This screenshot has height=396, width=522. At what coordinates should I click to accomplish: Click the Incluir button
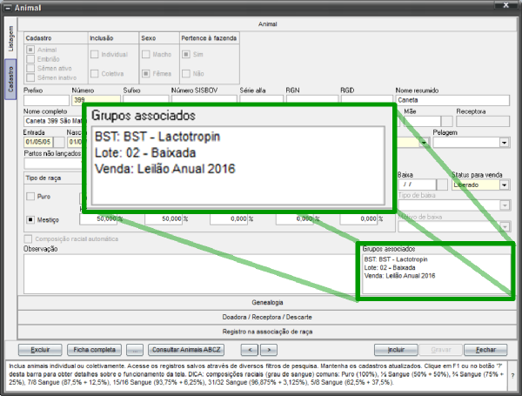coord(396,350)
